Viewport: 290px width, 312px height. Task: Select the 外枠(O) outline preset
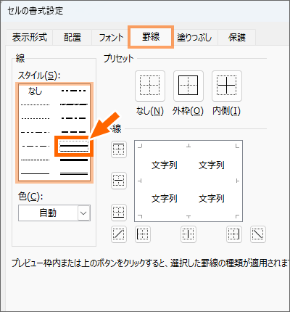pos(188,86)
